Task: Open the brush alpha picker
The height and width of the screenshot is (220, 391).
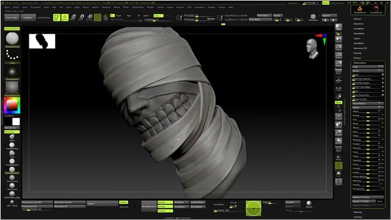Action: [12, 71]
